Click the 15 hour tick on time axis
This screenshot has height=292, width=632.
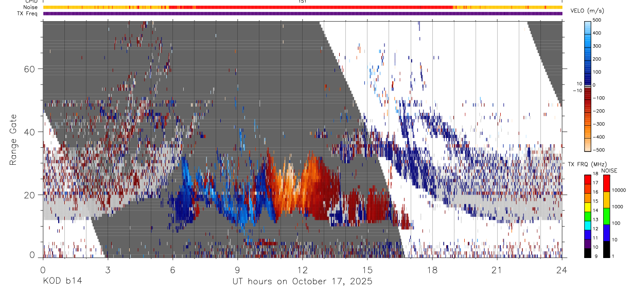pos(367,270)
